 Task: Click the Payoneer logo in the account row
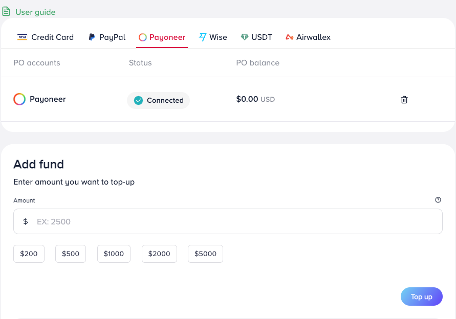(19, 99)
